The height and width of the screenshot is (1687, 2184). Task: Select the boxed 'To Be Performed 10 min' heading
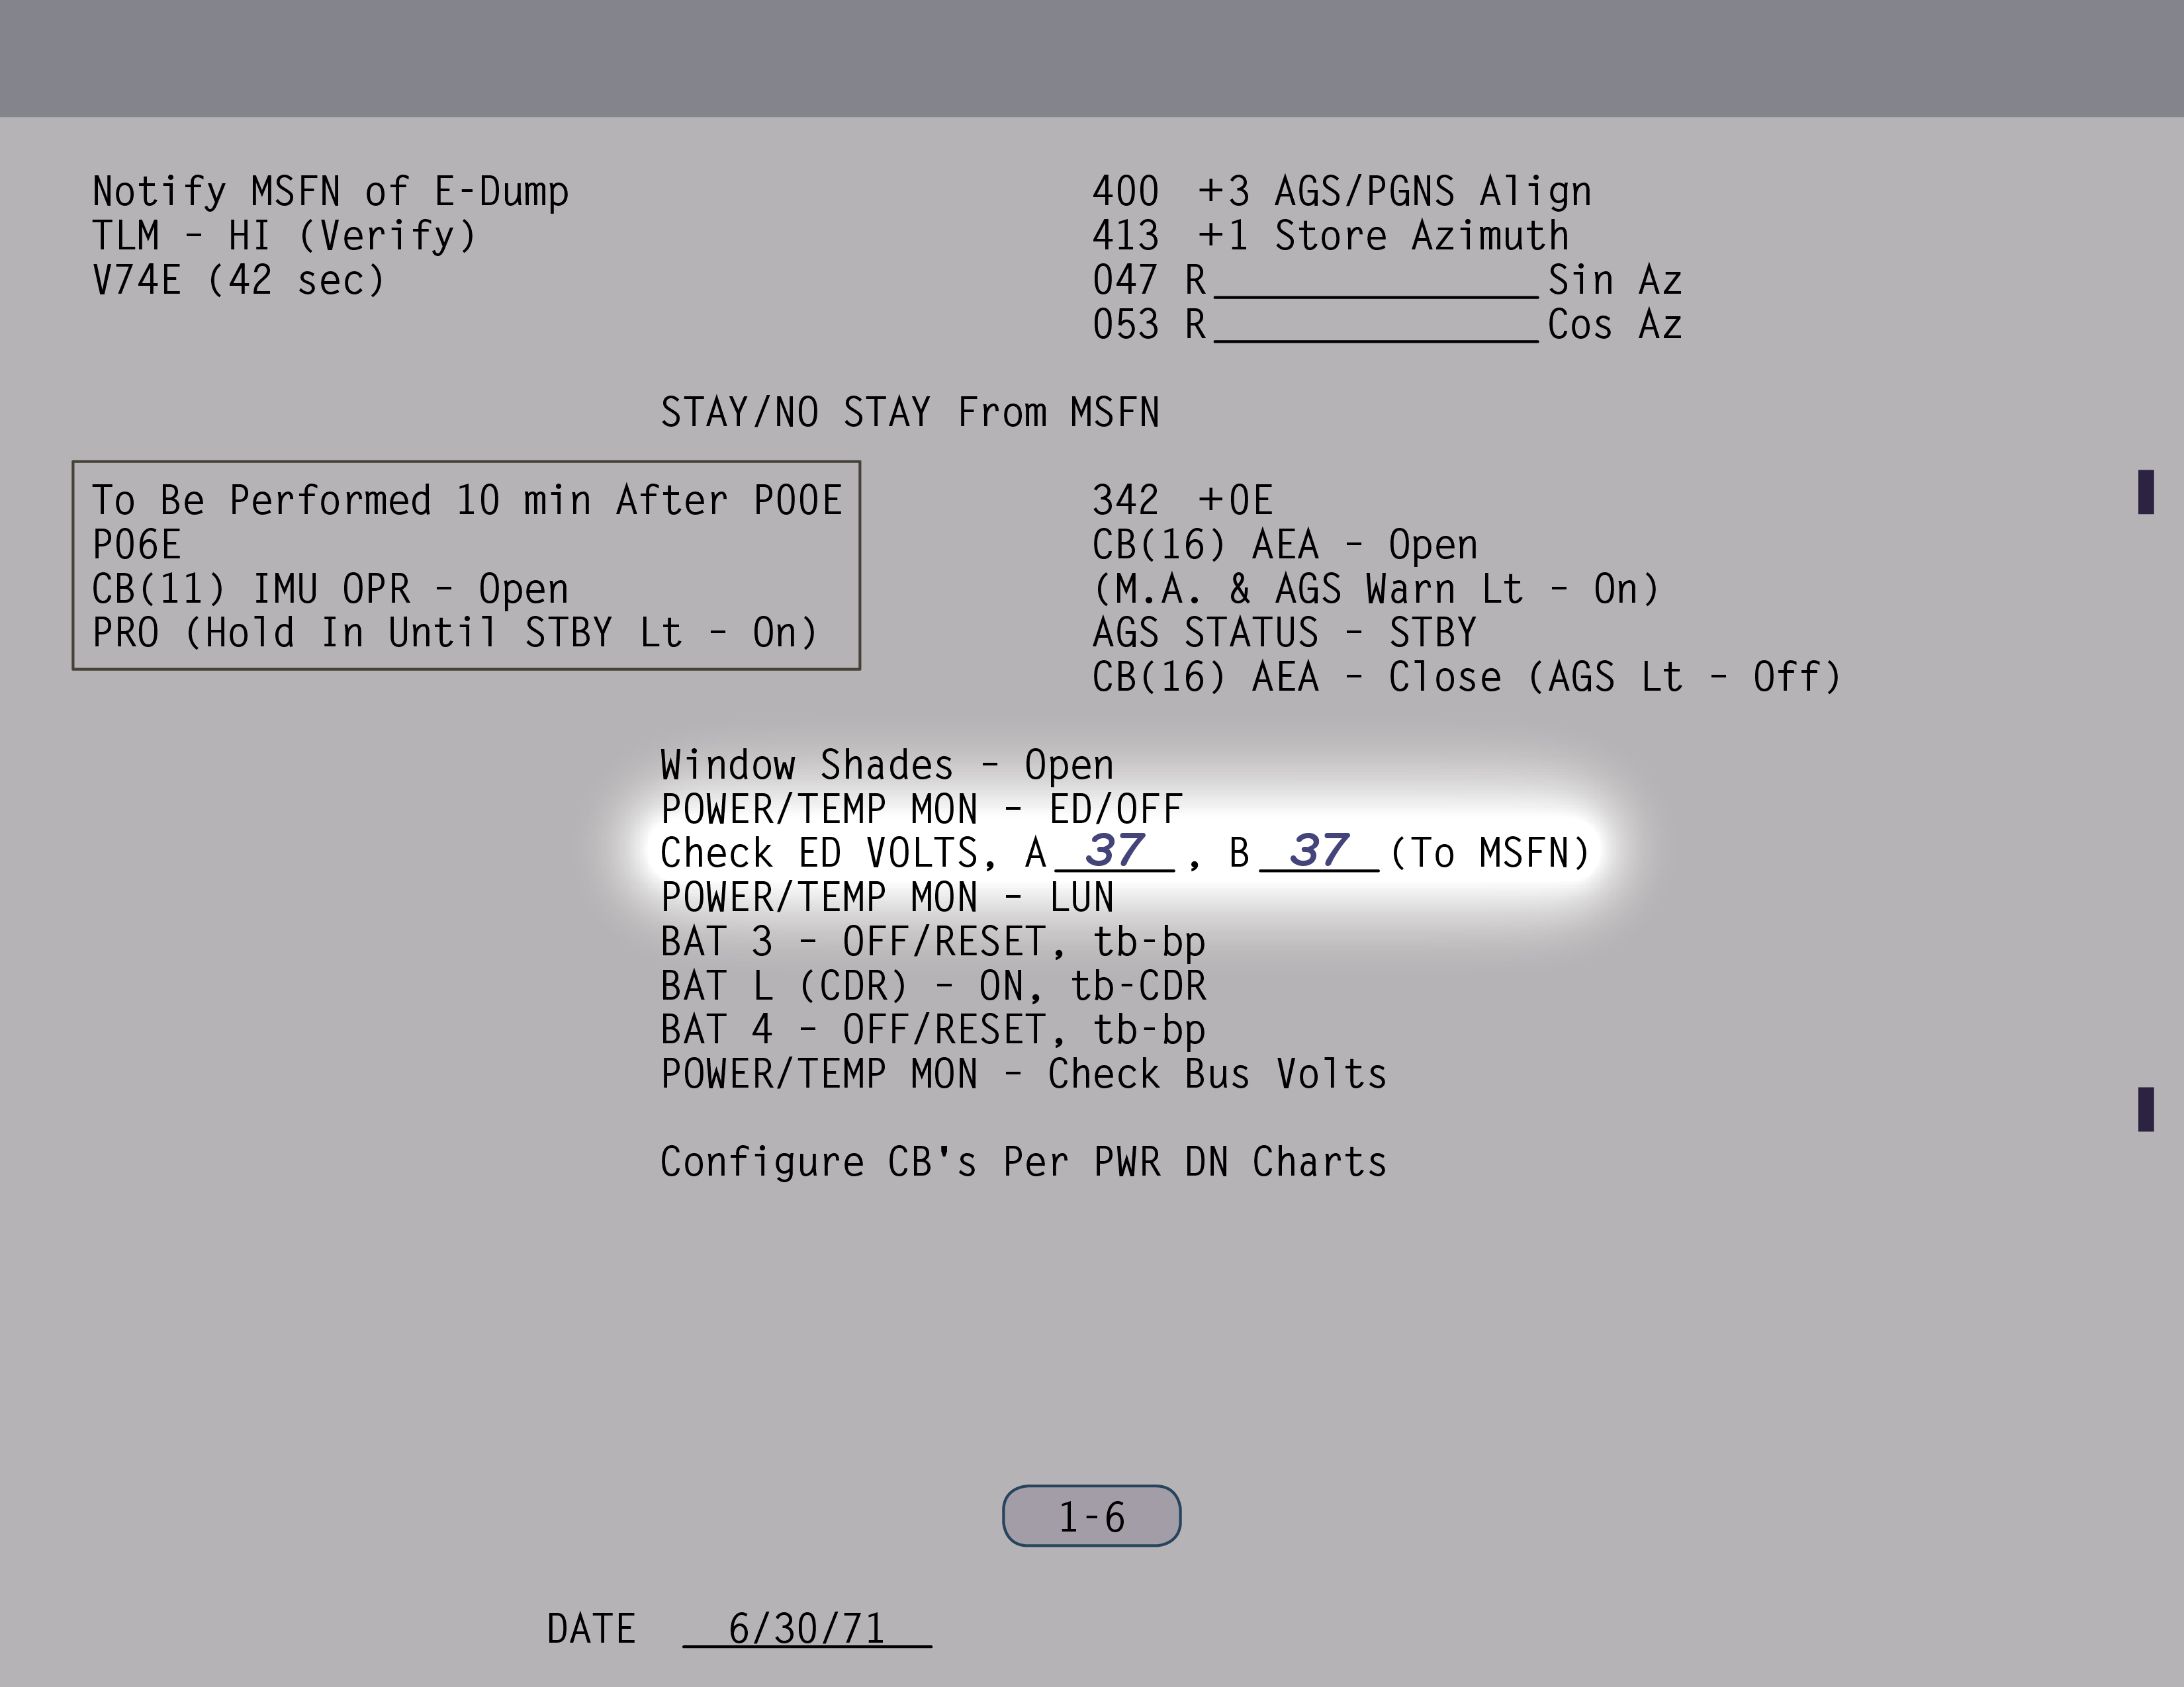tap(466, 501)
